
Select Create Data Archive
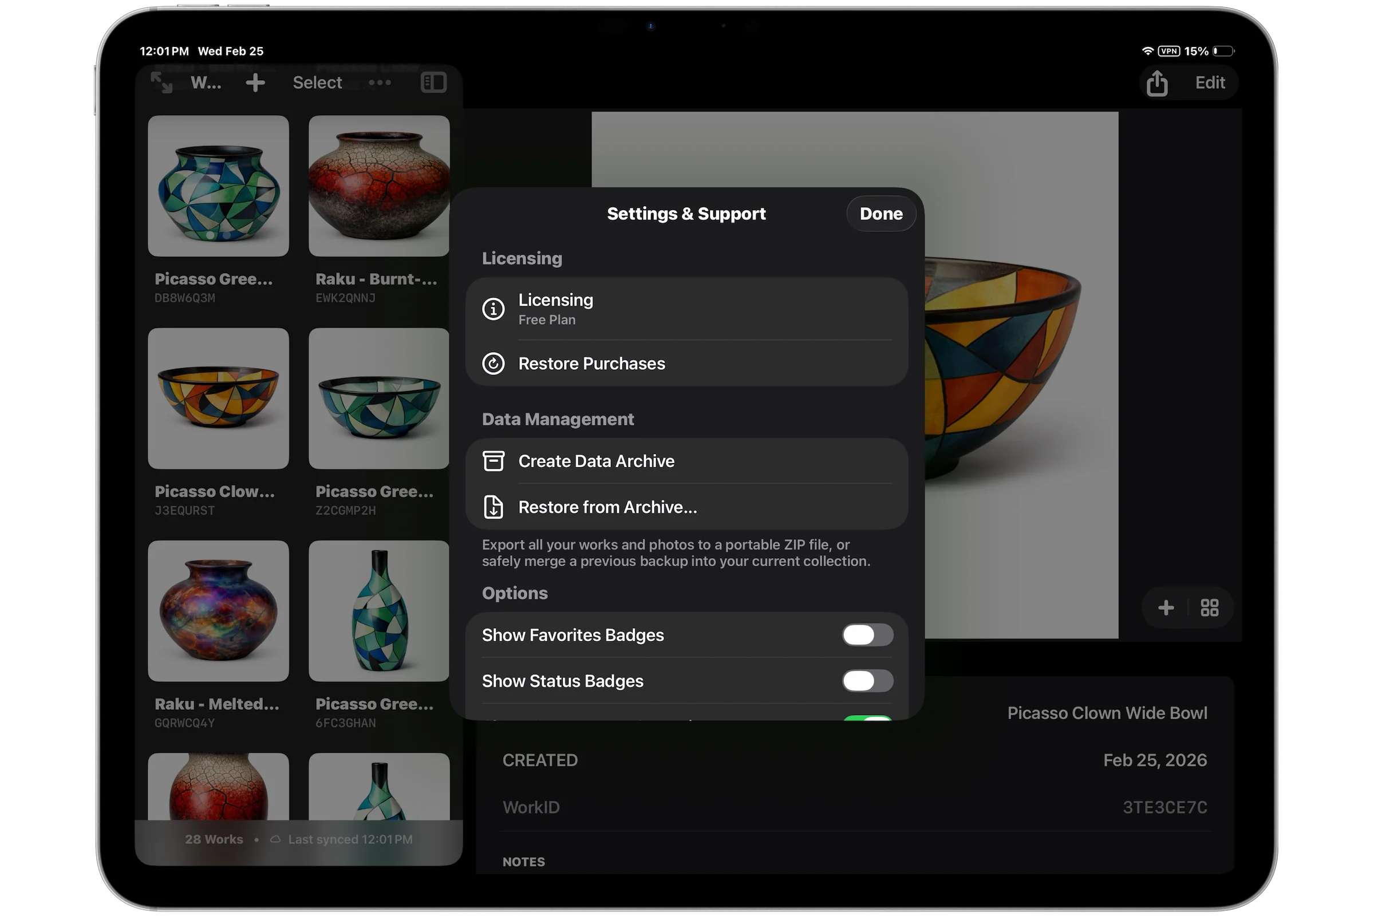click(687, 461)
